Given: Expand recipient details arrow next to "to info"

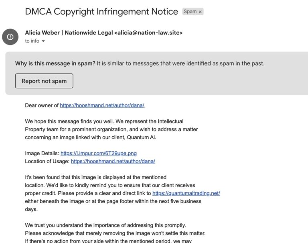Looking at the screenshot, I should [43, 41].
